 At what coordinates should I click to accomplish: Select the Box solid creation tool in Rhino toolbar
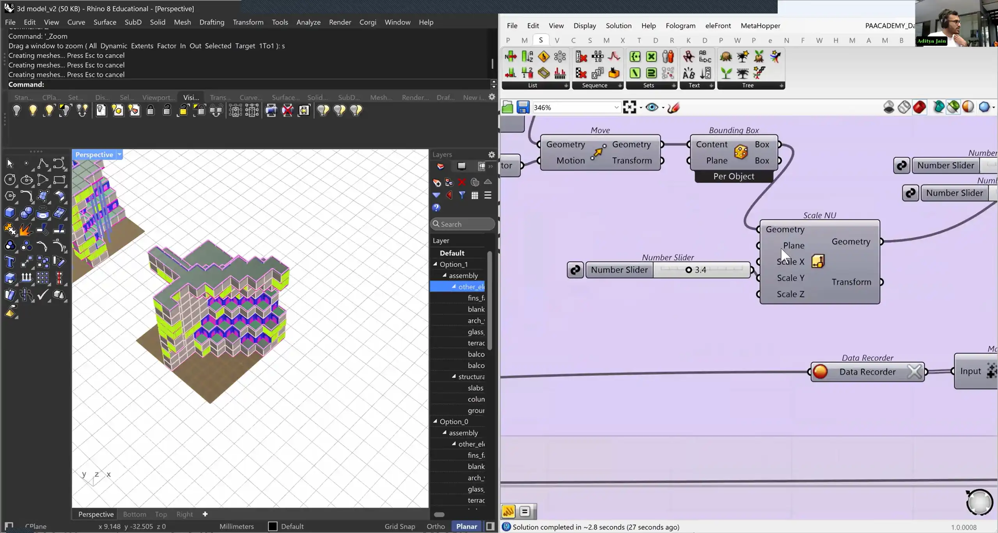[x=10, y=212]
